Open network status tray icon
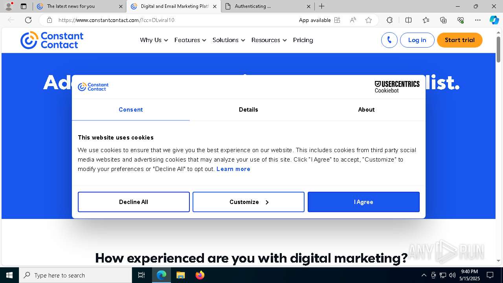 [443, 275]
